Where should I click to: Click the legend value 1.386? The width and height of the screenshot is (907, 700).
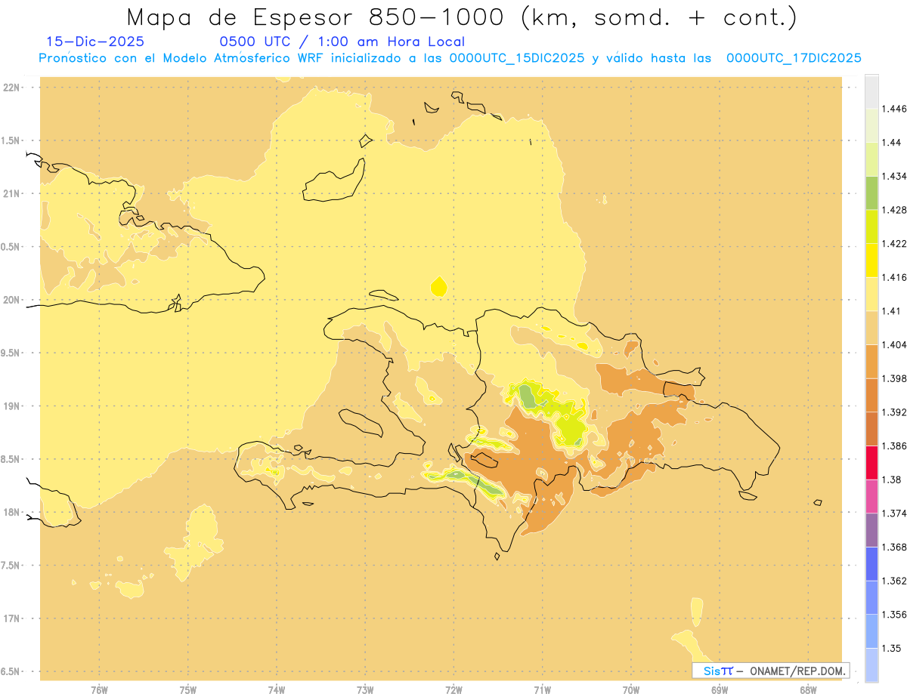(x=894, y=446)
